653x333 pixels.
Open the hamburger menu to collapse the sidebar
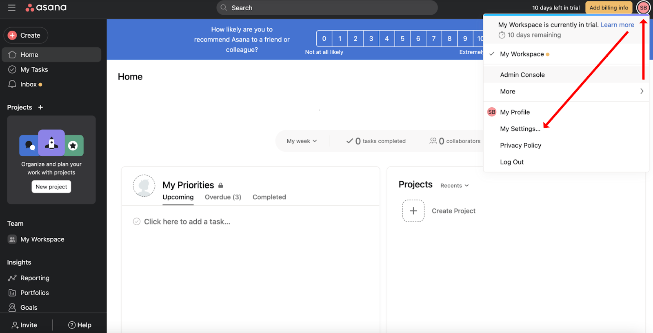(x=12, y=8)
